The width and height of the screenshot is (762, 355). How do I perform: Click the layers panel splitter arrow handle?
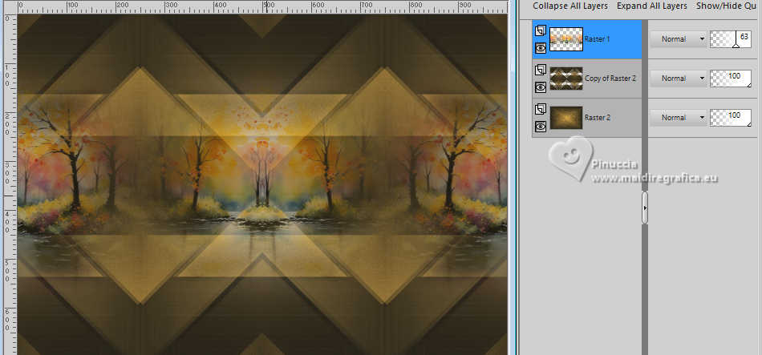click(644, 208)
